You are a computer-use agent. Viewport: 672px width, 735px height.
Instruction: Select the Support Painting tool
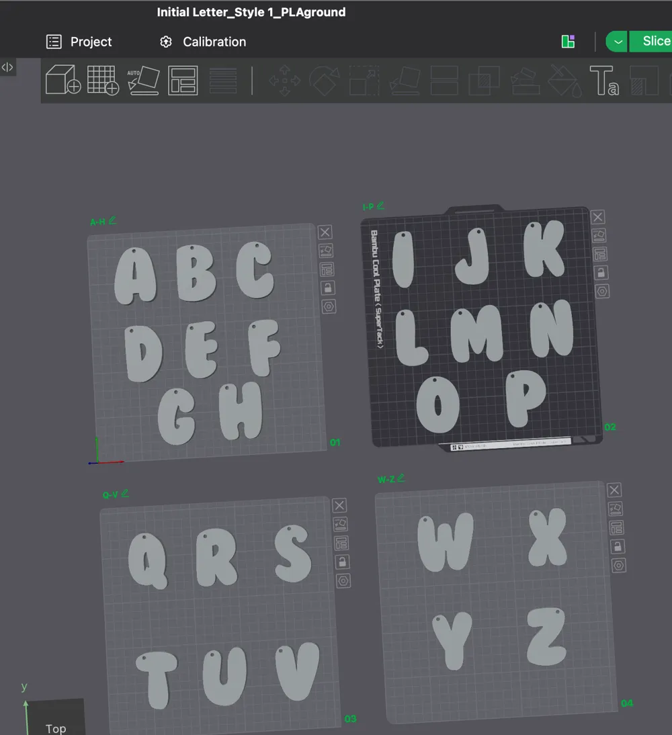tap(525, 81)
